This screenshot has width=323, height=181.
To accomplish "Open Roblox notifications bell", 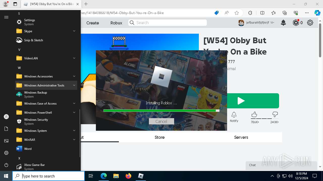I will tap(283, 23).
